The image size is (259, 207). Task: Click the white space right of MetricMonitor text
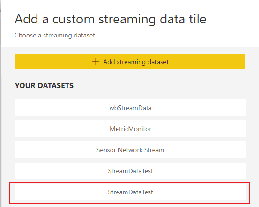[199, 129]
